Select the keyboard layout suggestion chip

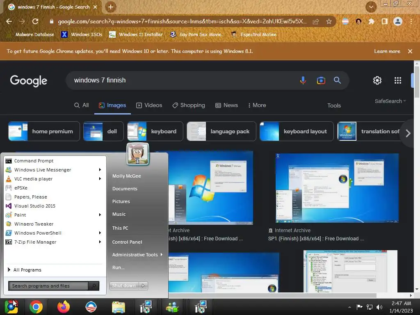point(297,131)
